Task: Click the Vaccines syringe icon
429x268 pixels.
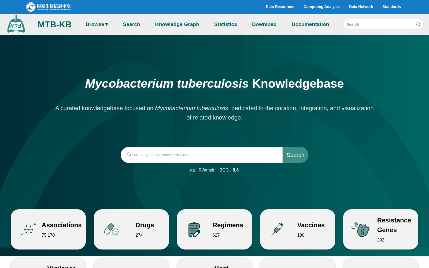Action: click(x=278, y=229)
